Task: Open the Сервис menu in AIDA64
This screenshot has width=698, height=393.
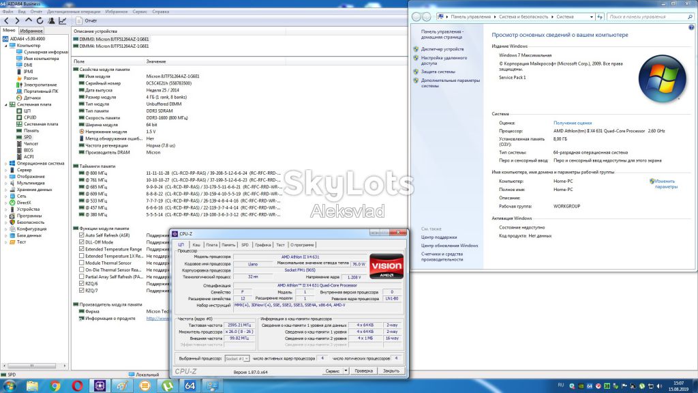Action: tap(140, 12)
